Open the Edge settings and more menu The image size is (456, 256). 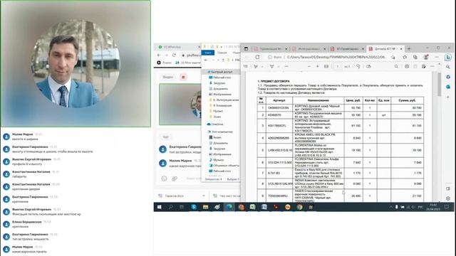(x=436, y=57)
